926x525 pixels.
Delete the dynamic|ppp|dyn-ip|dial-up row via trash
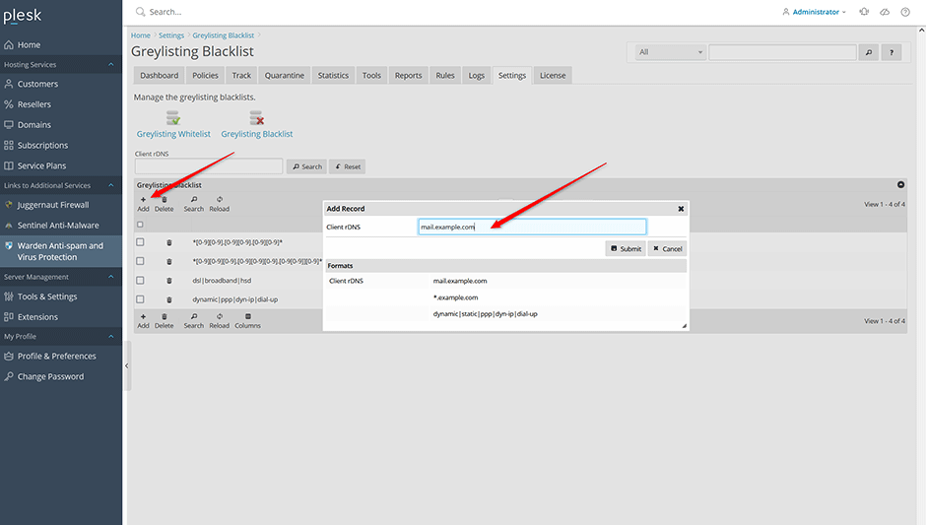click(x=168, y=299)
